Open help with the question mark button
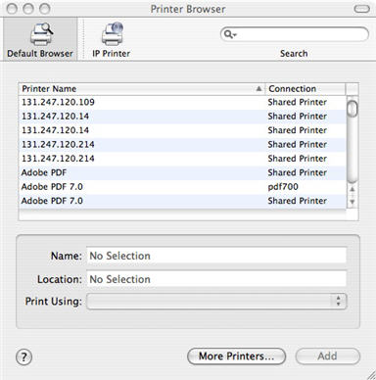Image resolution: width=376 pixels, height=380 pixels. pyautogui.click(x=23, y=356)
